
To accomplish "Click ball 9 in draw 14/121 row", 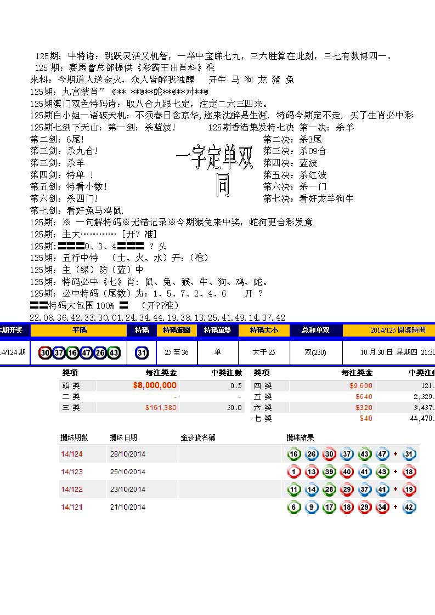I will (312, 507).
